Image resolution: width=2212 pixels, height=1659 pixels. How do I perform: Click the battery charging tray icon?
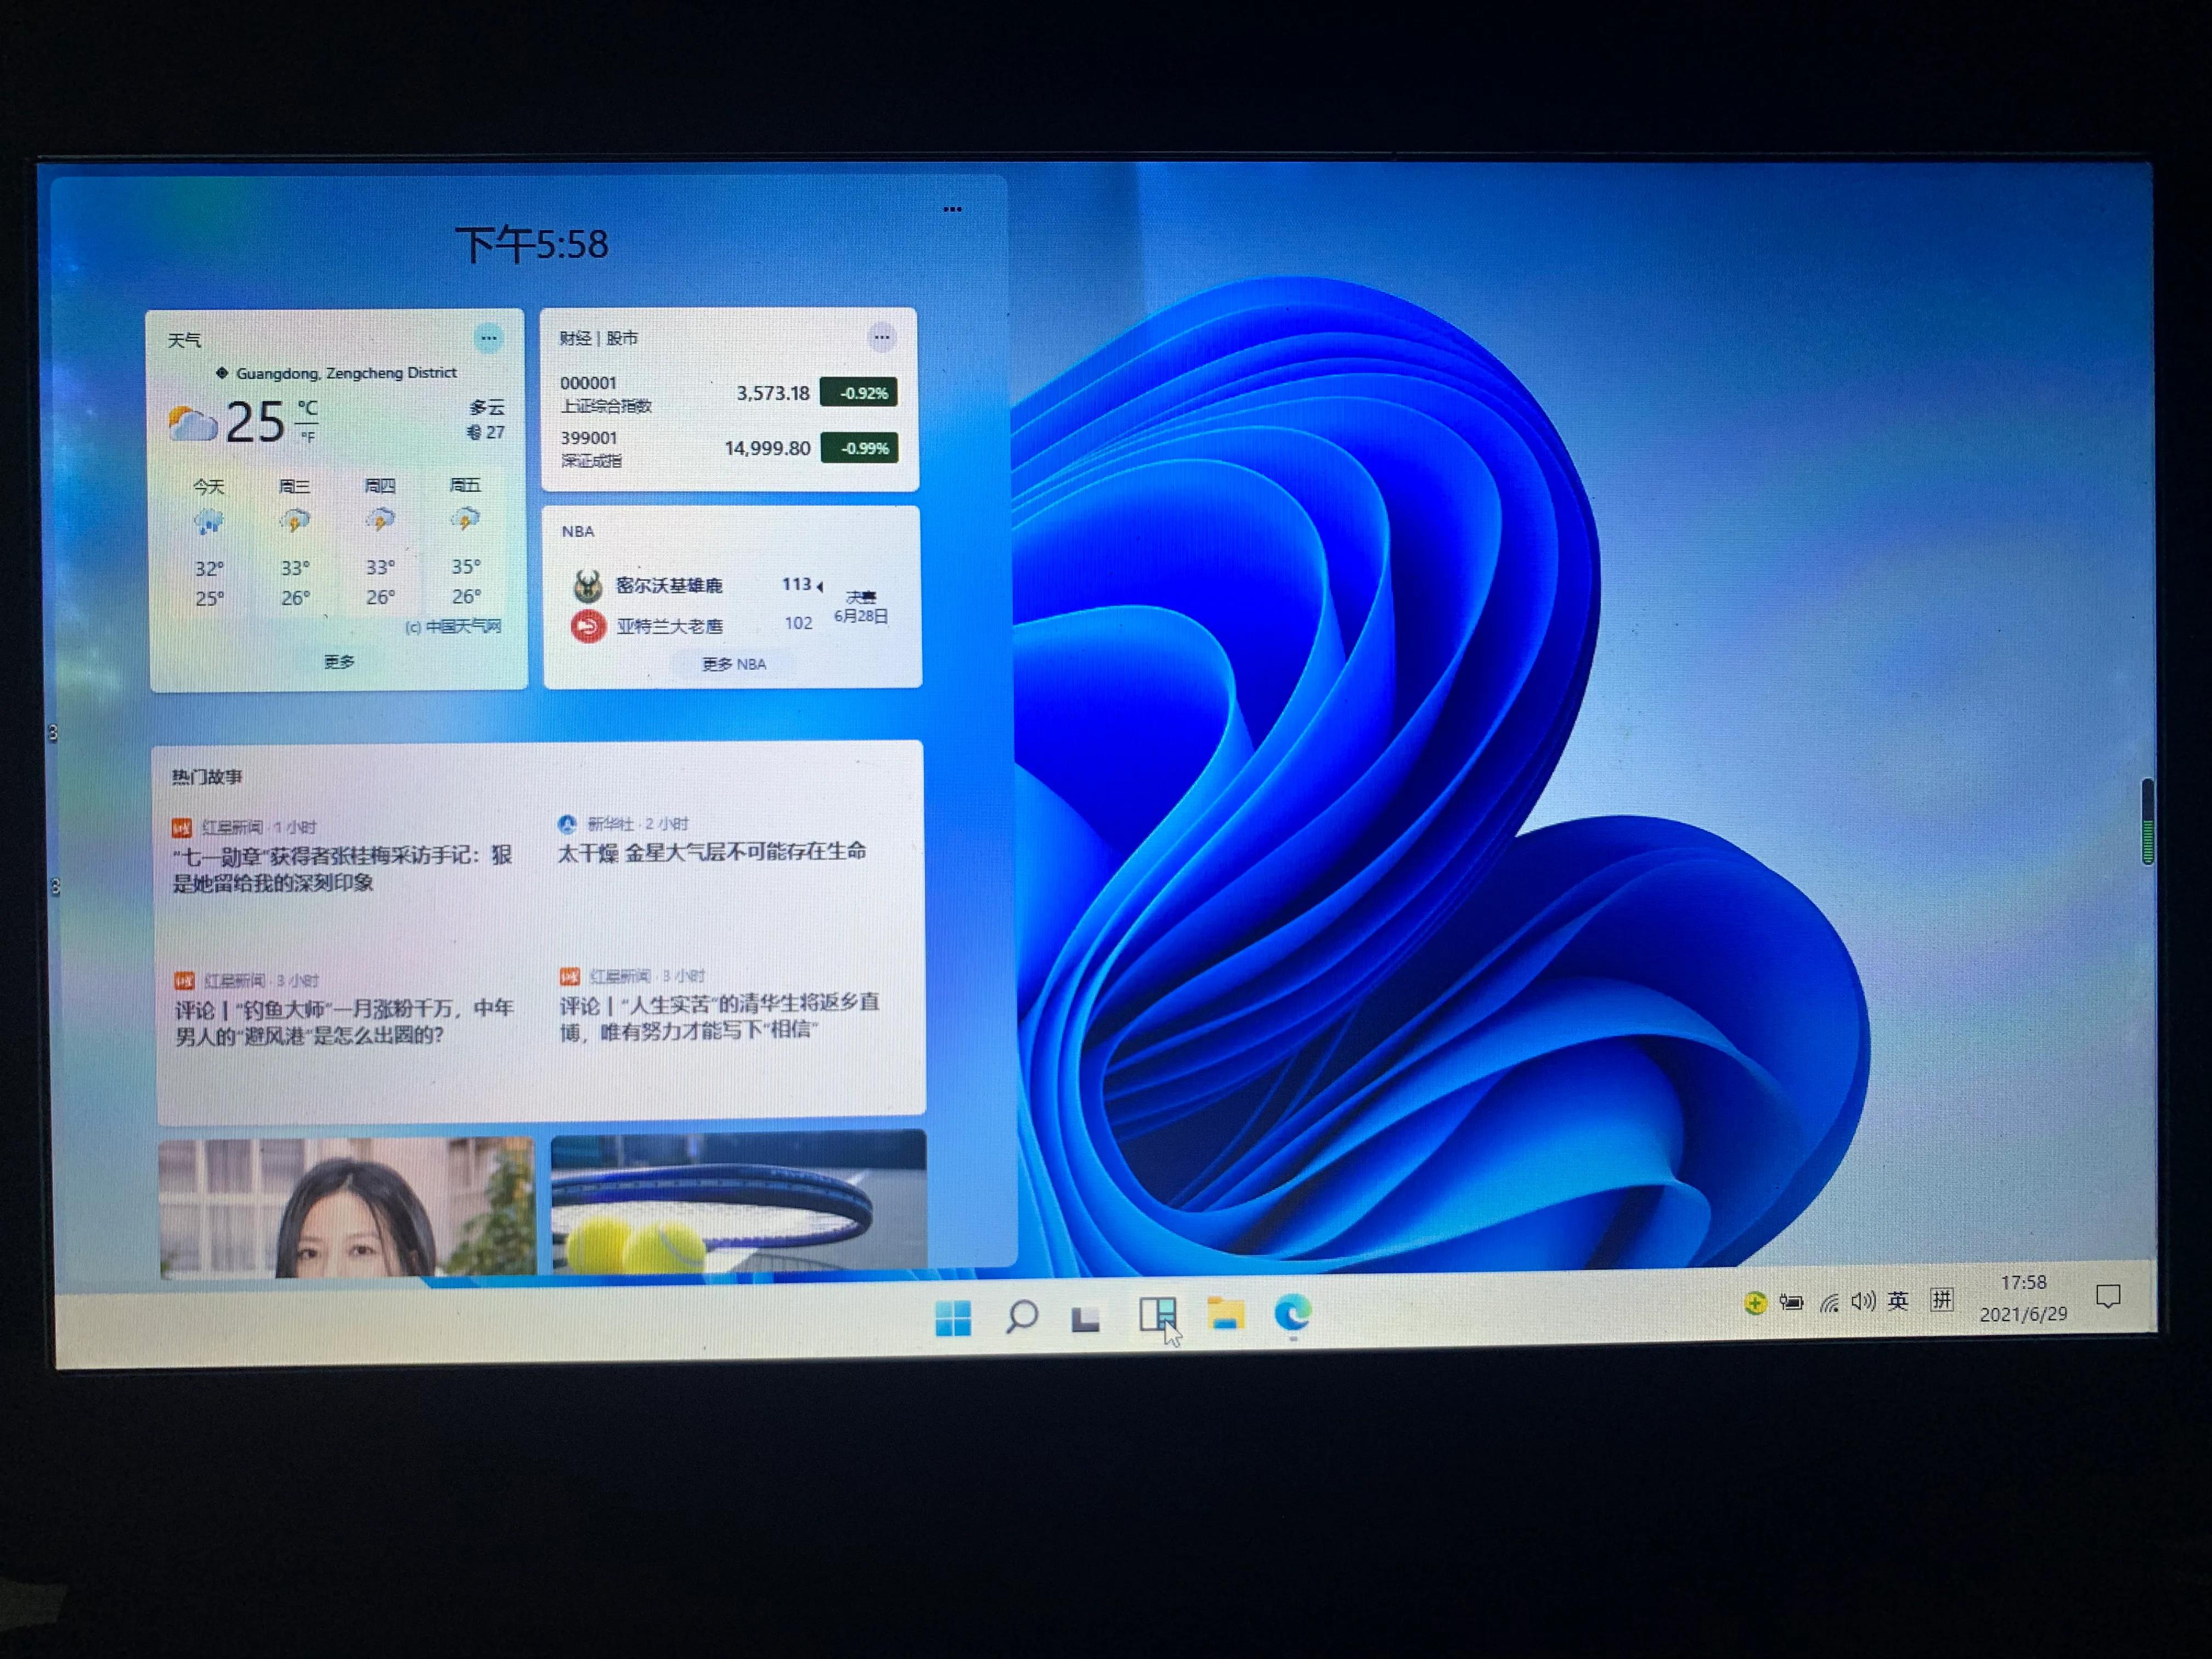(x=1791, y=1302)
